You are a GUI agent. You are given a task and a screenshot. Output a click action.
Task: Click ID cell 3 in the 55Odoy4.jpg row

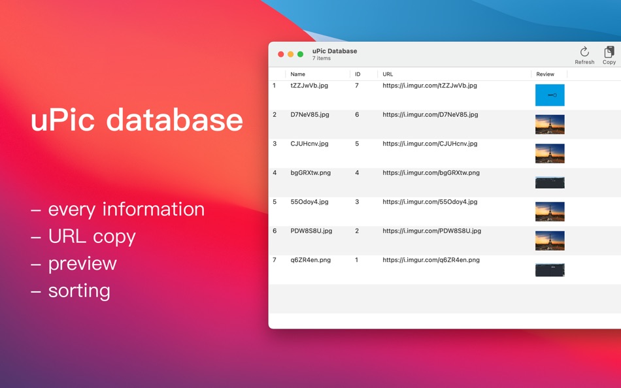(357, 202)
